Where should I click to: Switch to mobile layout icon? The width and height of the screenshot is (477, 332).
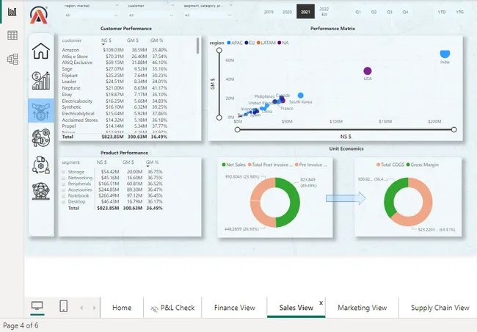tap(63, 306)
